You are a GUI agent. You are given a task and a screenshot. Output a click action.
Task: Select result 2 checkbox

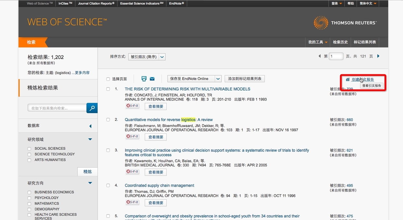(108, 120)
